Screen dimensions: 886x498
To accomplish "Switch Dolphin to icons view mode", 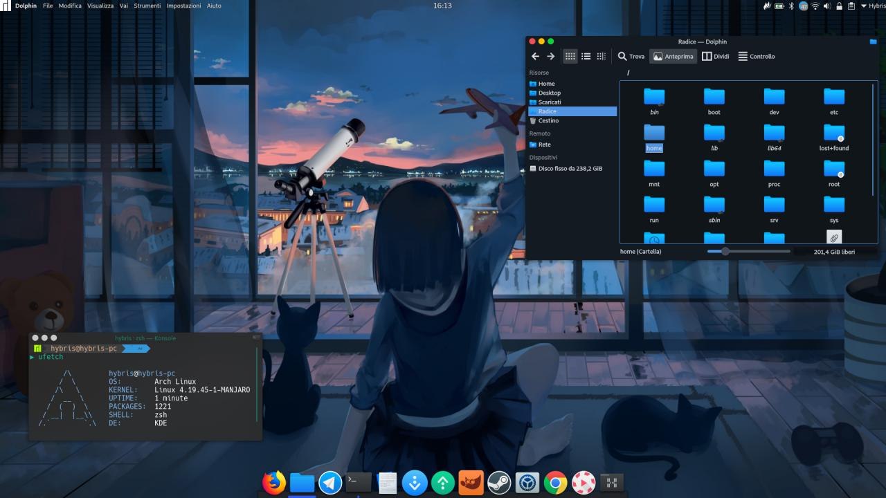I will 570,57.
